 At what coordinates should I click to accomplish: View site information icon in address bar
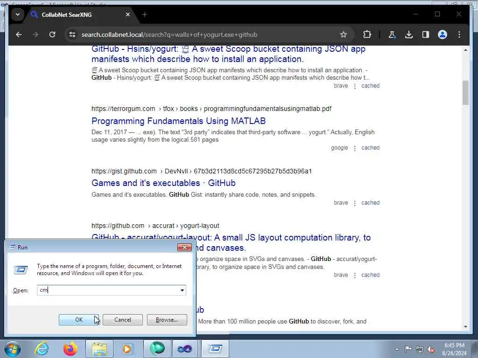click(x=72, y=34)
